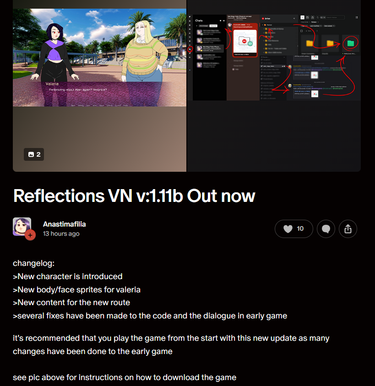Open comments via the speech bubble icon
This screenshot has width=375, height=386.
[x=326, y=229]
